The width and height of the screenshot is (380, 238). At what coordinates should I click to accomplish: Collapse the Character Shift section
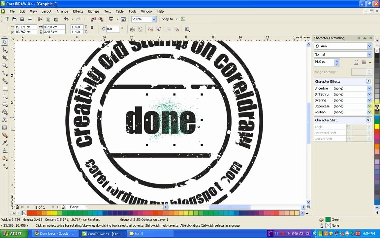tap(368, 120)
